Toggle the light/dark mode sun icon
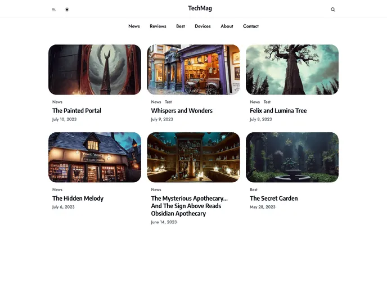Viewport: 387px width, 288px height. point(67,10)
